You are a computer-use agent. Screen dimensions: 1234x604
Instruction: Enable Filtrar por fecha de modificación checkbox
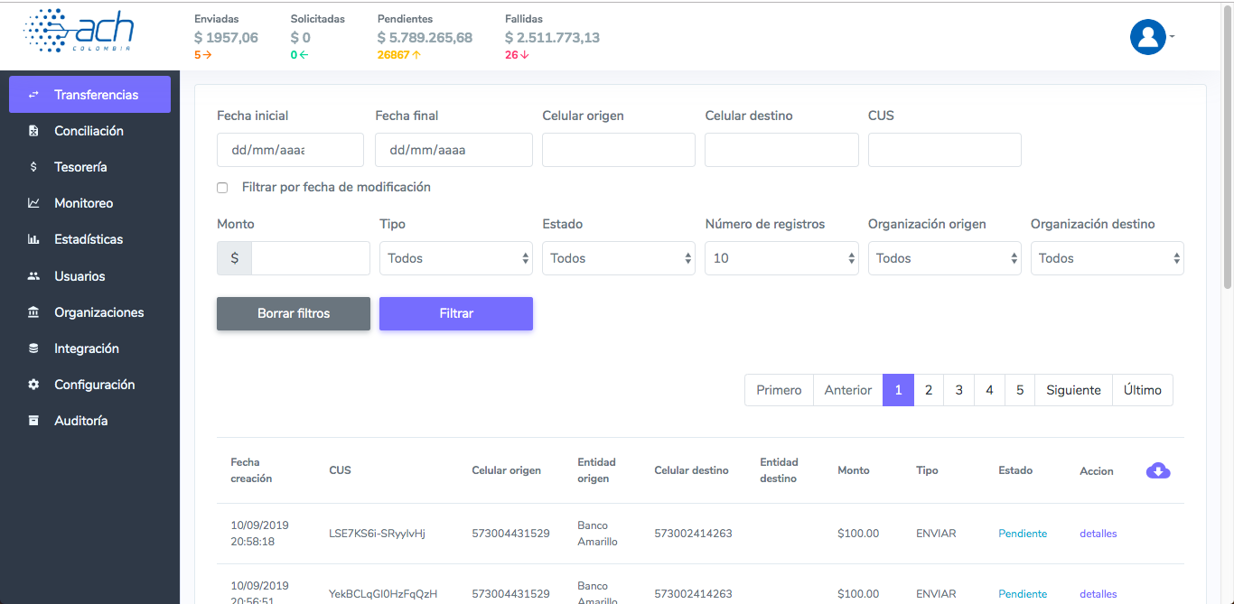(222, 188)
